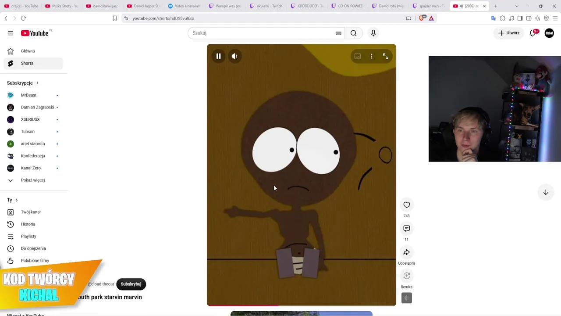The image size is (561, 316).
Task: Open Kanał Zero channel
Action: click(33, 168)
